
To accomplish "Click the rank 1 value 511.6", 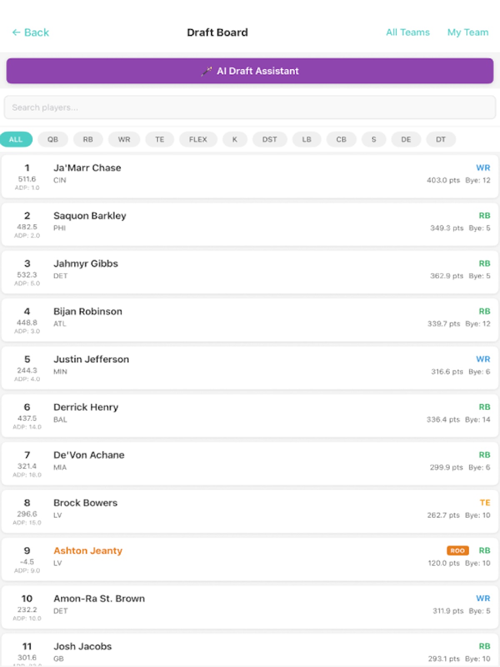I will (x=27, y=179).
